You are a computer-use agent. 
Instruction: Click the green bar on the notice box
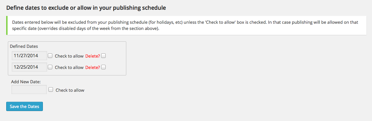point(7,25)
